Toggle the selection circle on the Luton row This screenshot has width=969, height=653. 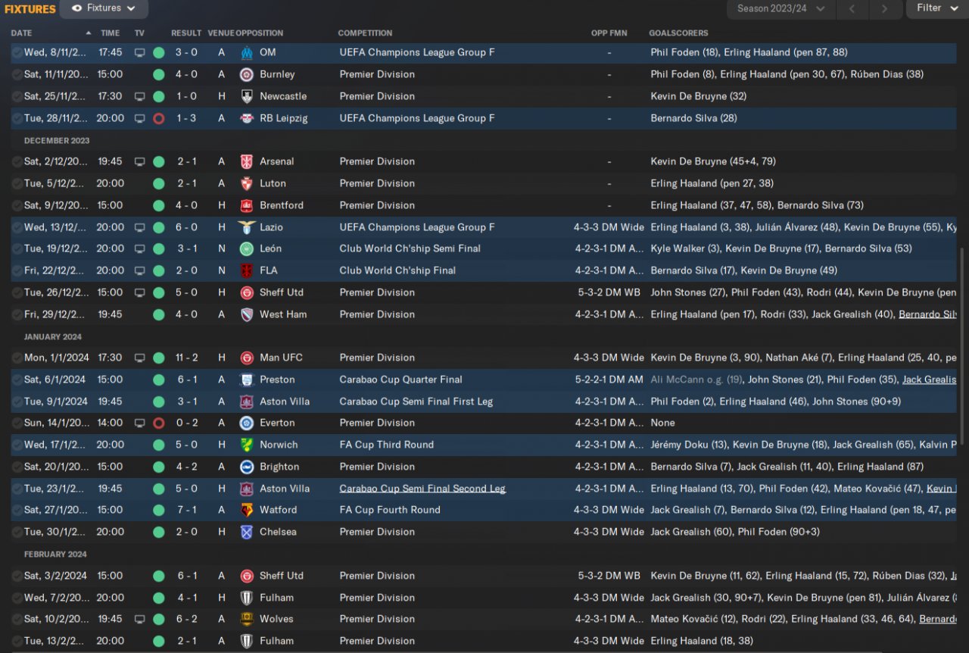point(17,183)
